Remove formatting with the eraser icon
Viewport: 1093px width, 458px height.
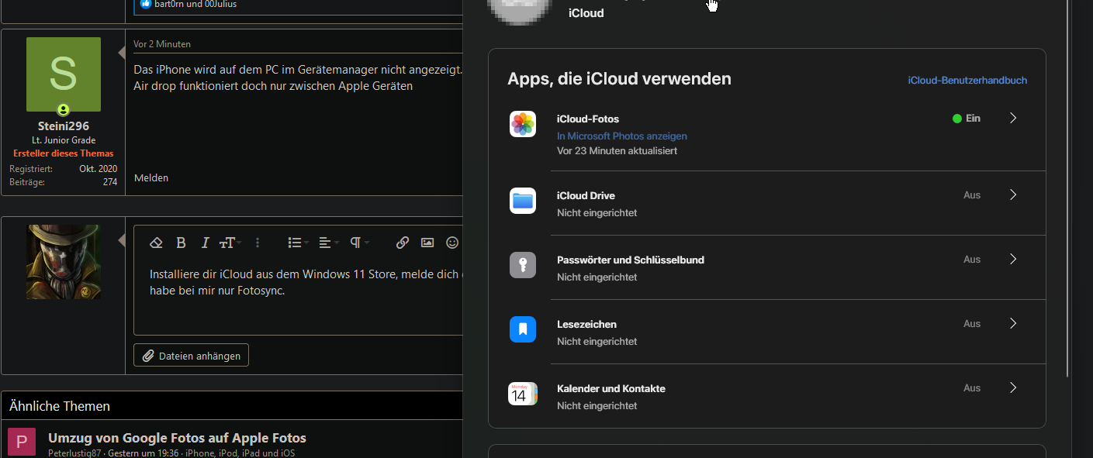coord(156,242)
